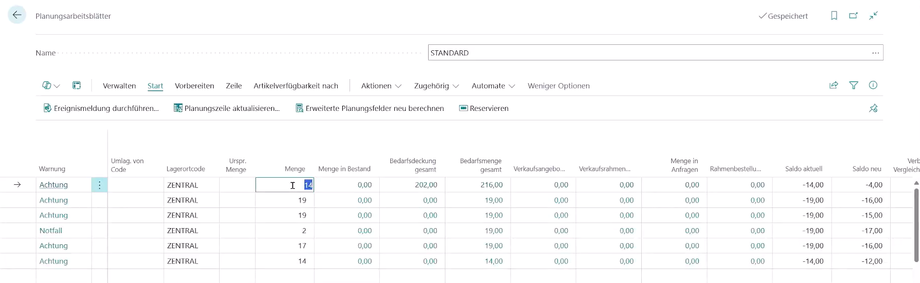Click the Menge column header

tap(295, 169)
